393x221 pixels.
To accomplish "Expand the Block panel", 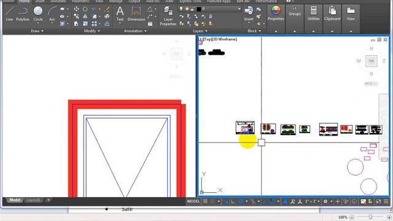I will click(254, 31).
